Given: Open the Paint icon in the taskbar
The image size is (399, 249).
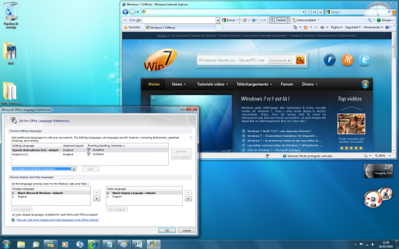Looking at the screenshot, I should click(x=124, y=244).
